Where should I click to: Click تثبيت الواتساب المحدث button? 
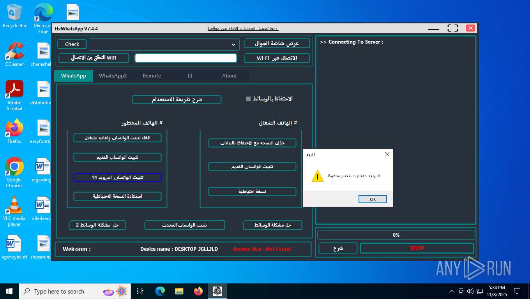(185, 225)
